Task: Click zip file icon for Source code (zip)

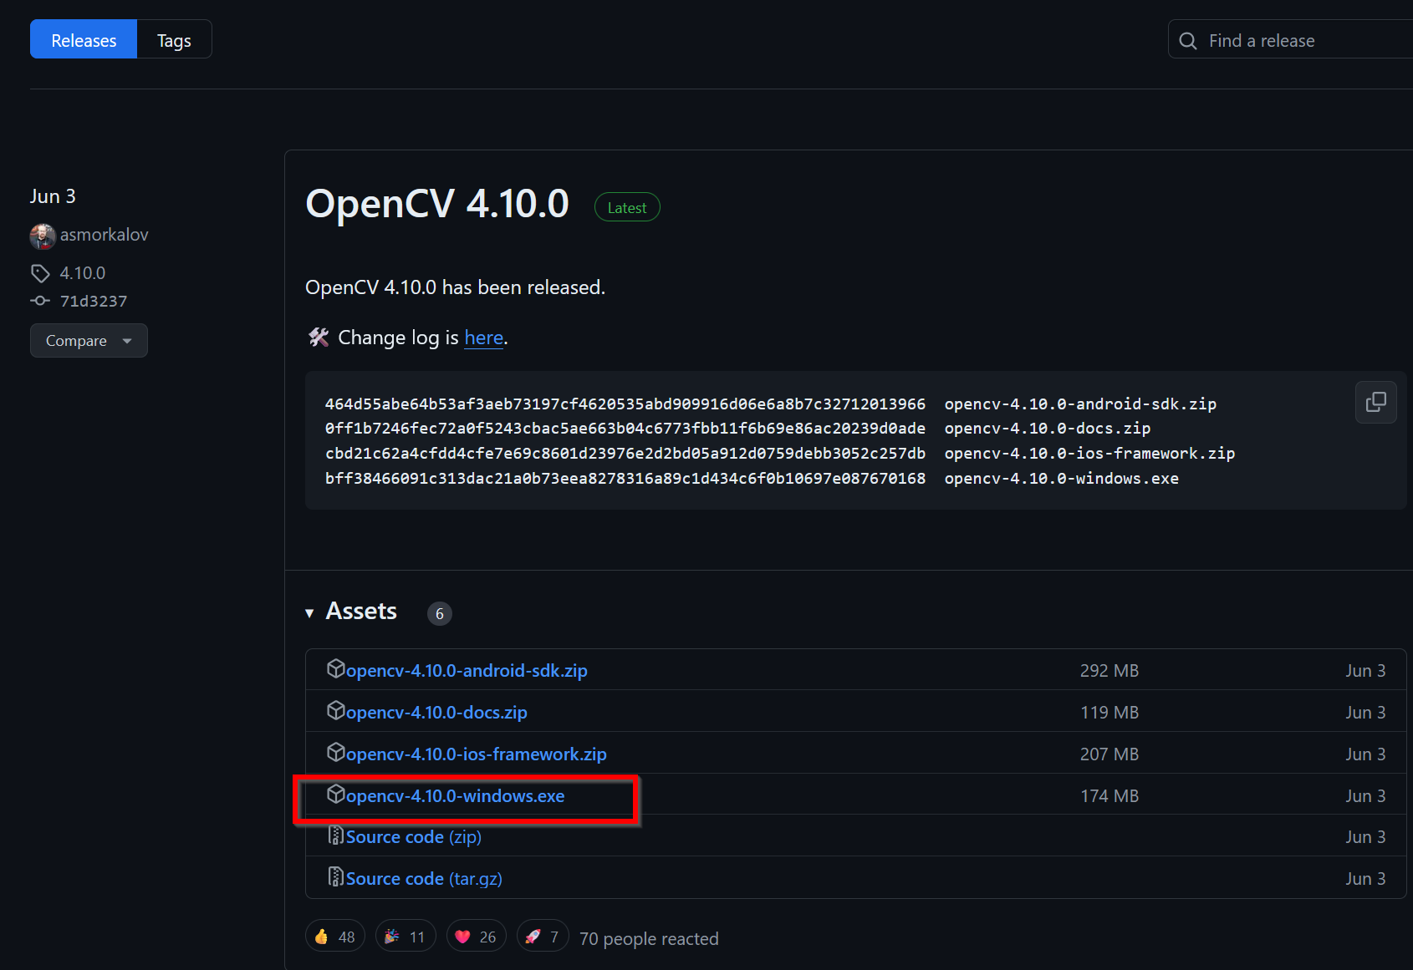Action: click(x=335, y=835)
